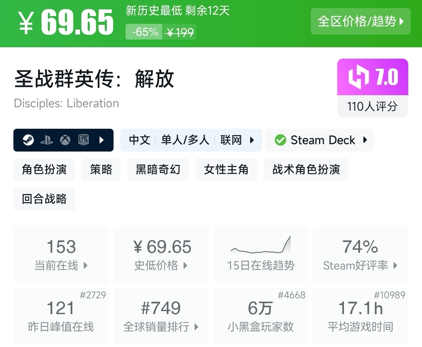The image size is (422, 347).
Task: Click the Steam platform icon
Action: [x=28, y=140]
